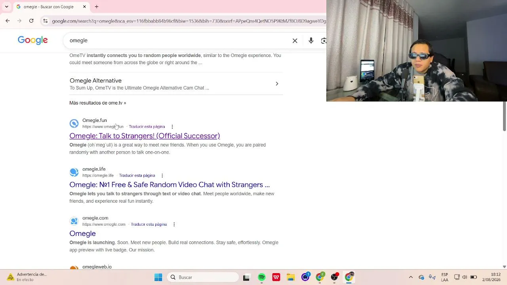Clear the search box with the X
The height and width of the screenshot is (285, 507).
coord(295,40)
